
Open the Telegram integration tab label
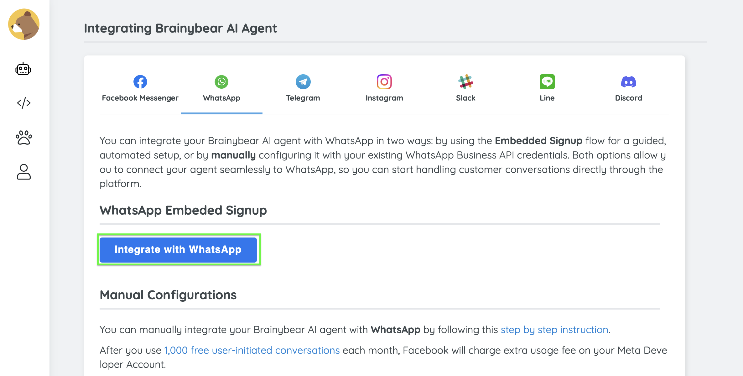tap(303, 98)
